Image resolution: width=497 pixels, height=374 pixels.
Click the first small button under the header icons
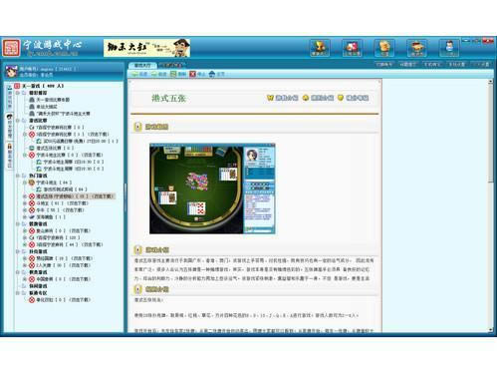coord(383,65)
